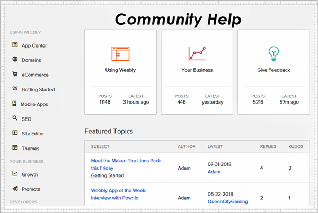Open Site Editor category
The image size is (318, 213).
point(33,134)
